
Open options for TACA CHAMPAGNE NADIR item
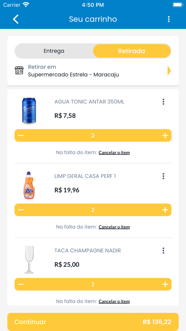coord(163,251)
